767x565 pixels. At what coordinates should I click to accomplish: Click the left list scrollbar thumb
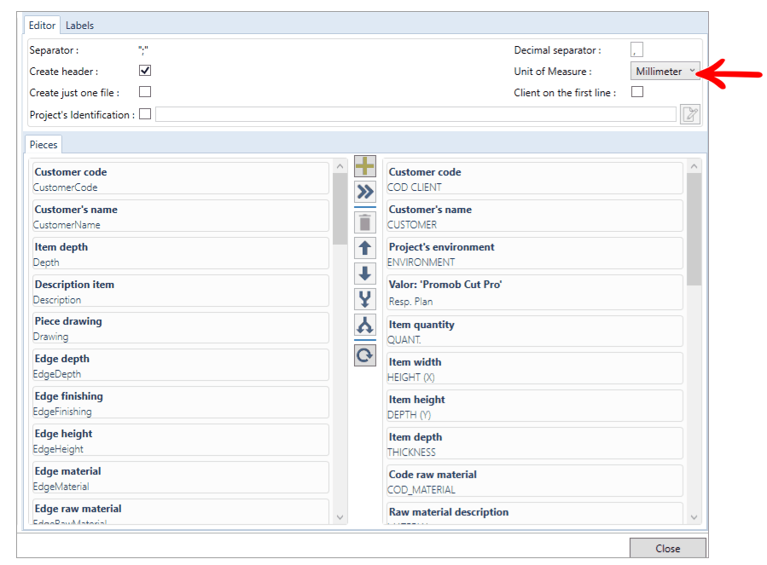click(x=340, y=209)
